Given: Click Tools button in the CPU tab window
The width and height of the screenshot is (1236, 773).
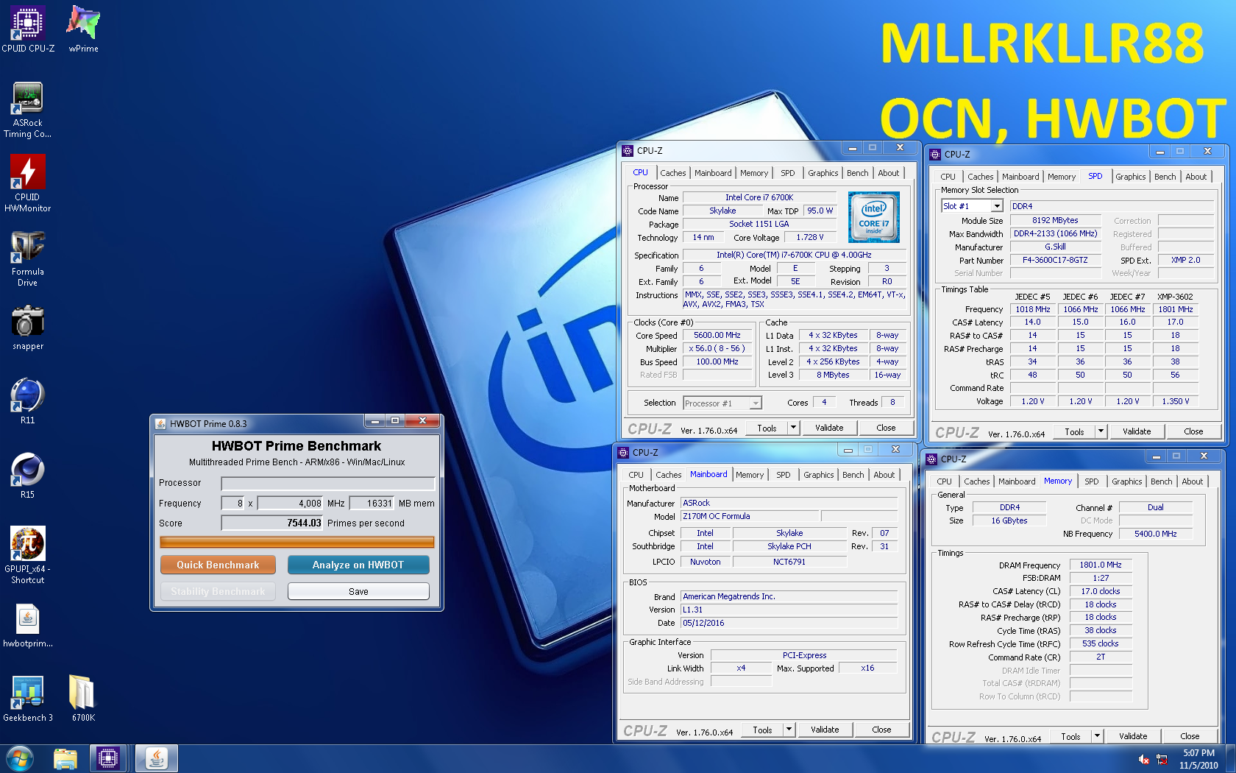Looking at the screenshot, I should (x=767, y=428).
